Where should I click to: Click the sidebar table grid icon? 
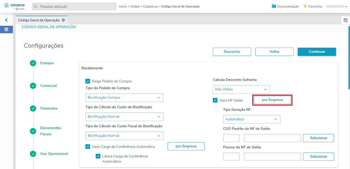tap(6, 30)
